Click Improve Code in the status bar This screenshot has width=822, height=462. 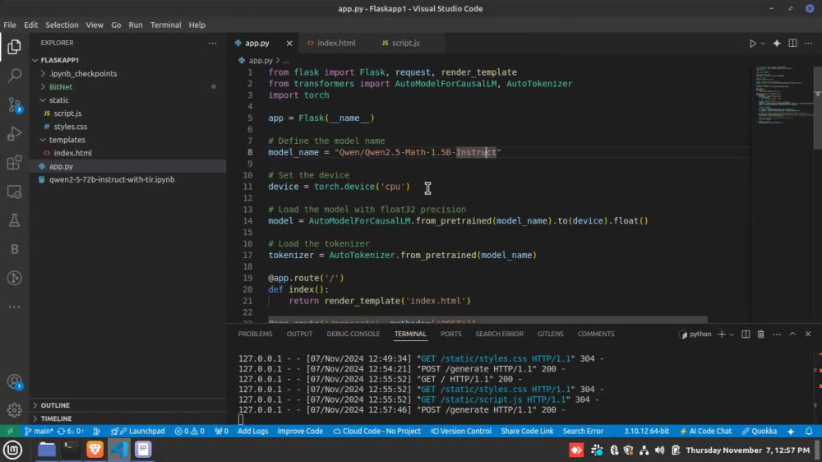(300, 431)
